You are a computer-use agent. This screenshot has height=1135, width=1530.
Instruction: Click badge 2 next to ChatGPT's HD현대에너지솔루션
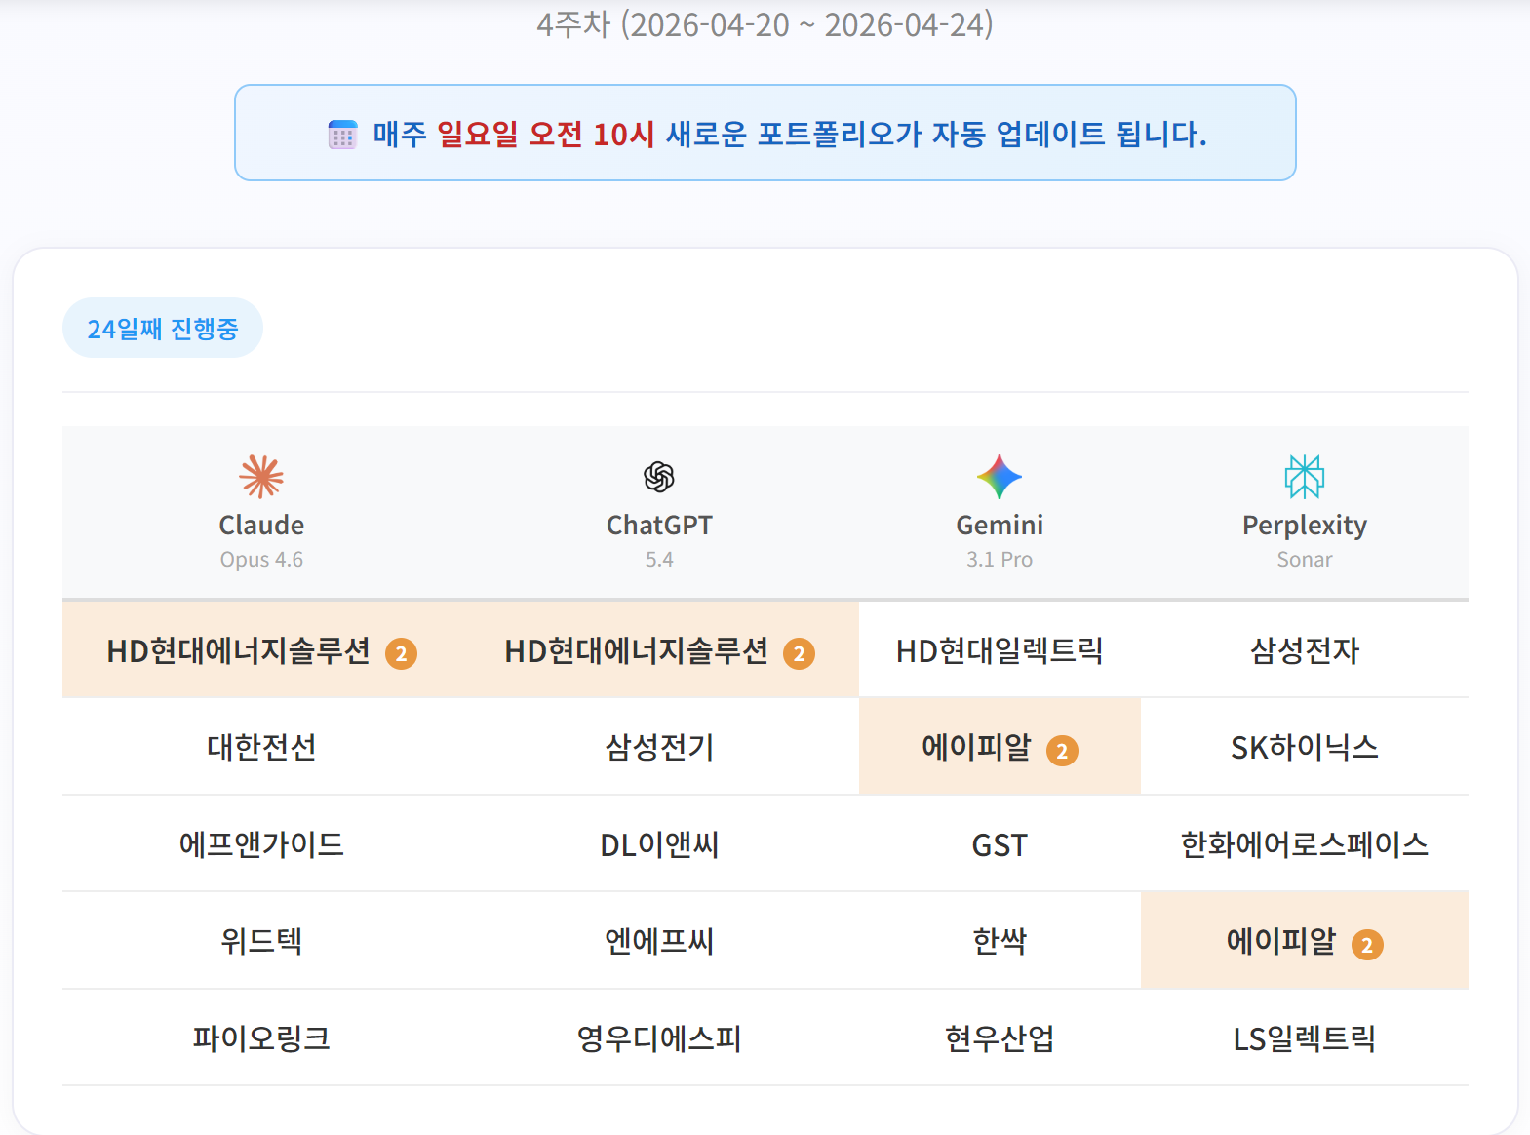[799, 653]
